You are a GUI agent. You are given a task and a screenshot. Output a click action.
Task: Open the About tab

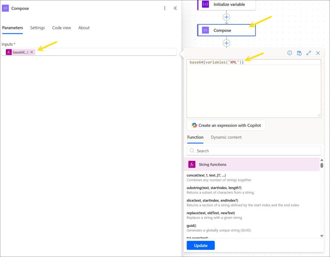point(84,28)
